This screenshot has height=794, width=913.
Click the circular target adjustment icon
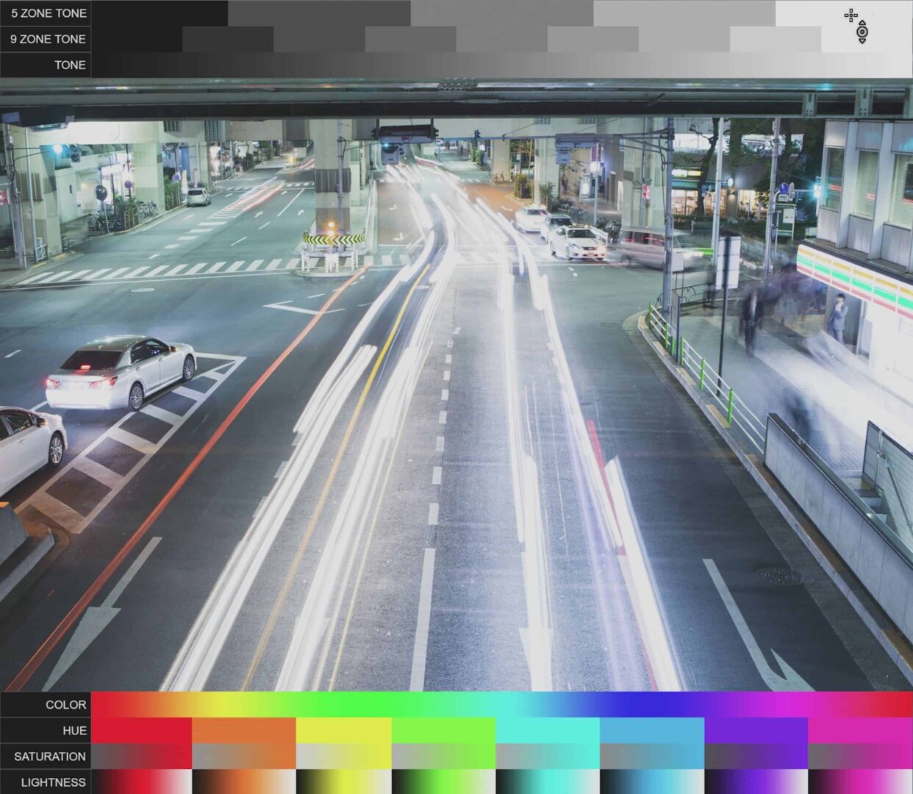tap(862, 32)
